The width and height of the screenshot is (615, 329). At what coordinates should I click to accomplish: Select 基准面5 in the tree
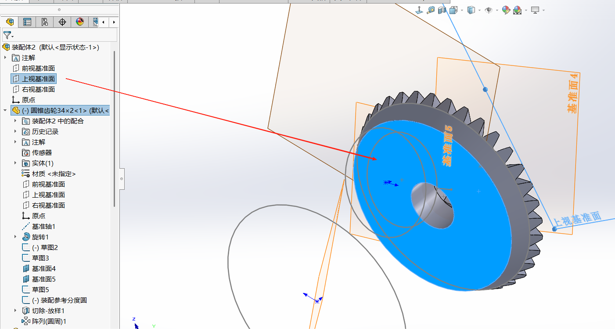39,279
